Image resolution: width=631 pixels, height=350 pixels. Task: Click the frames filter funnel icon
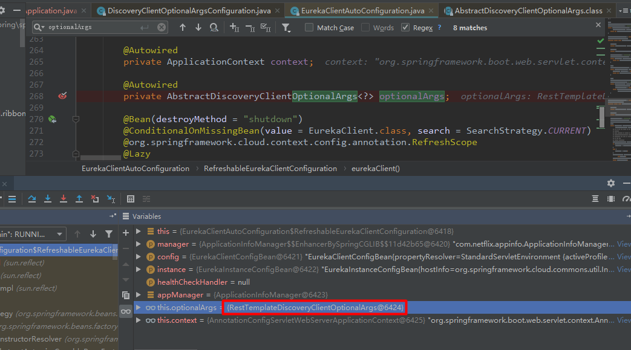109,234
